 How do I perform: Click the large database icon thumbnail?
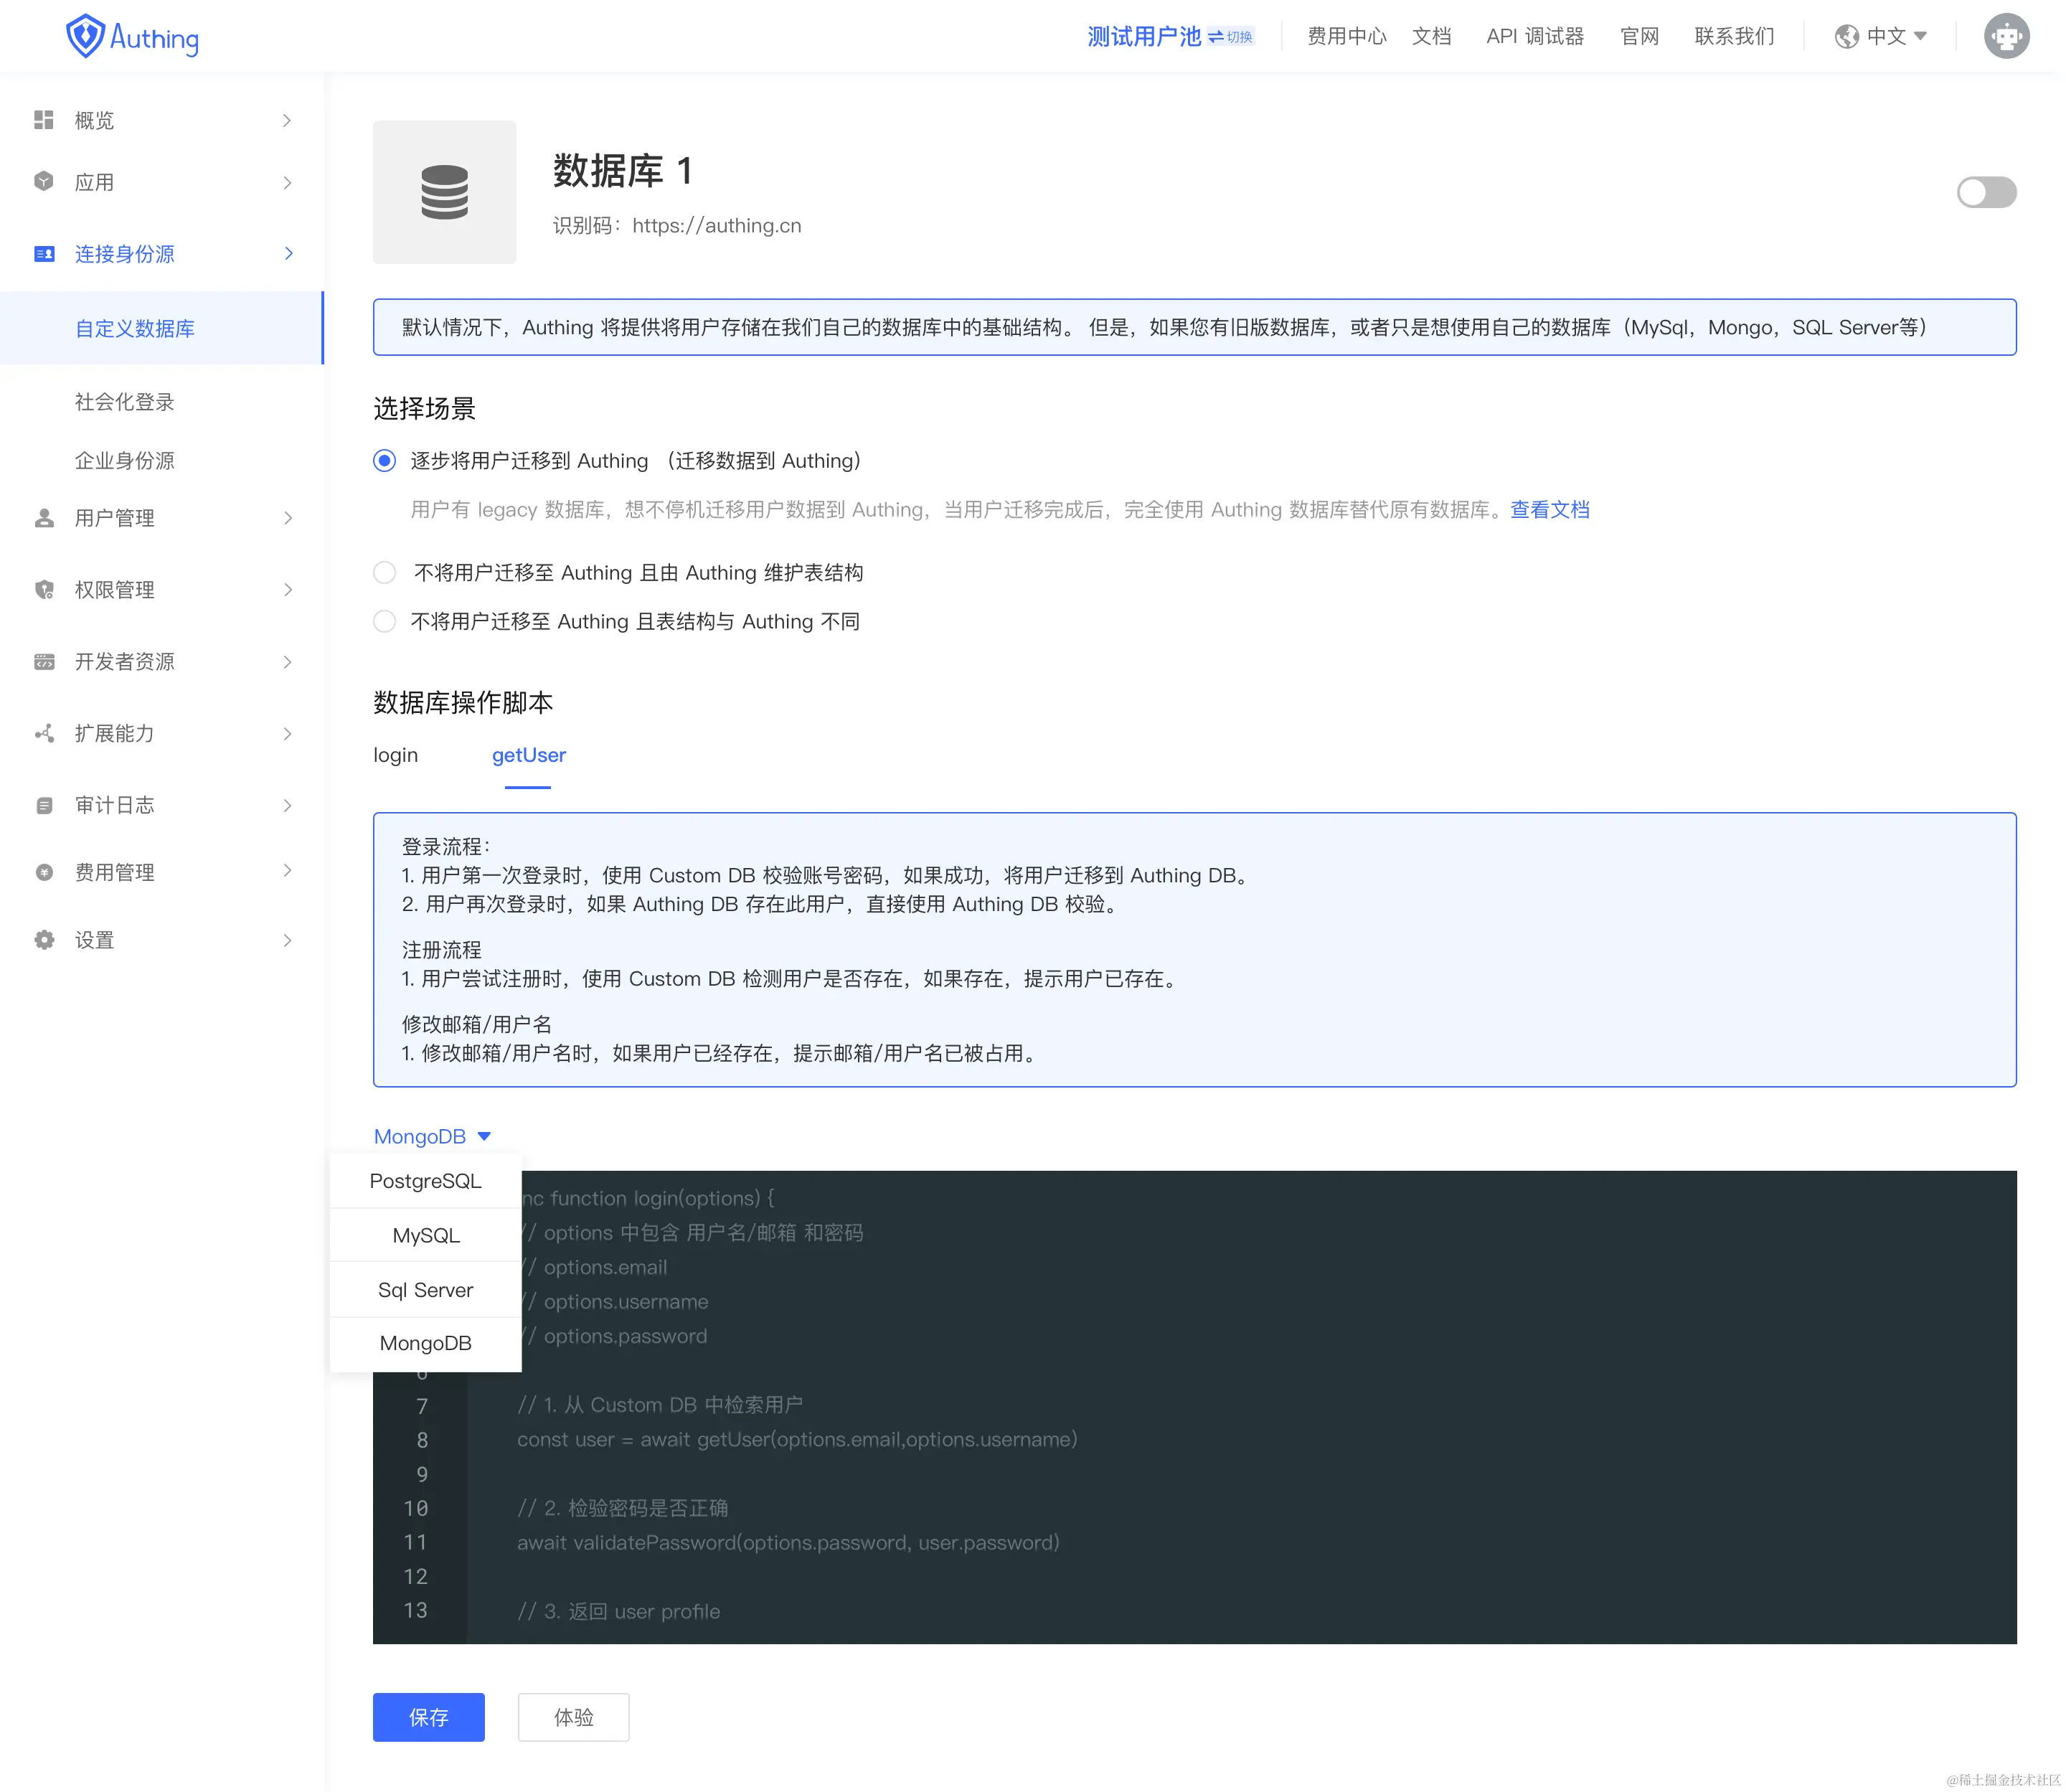point(444,192)
